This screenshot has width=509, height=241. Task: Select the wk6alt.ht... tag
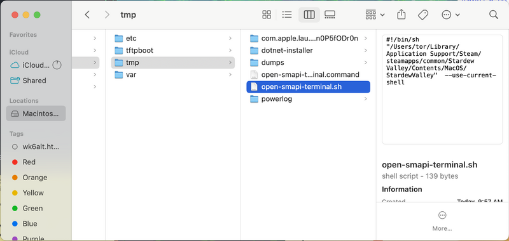click(36, 147)
